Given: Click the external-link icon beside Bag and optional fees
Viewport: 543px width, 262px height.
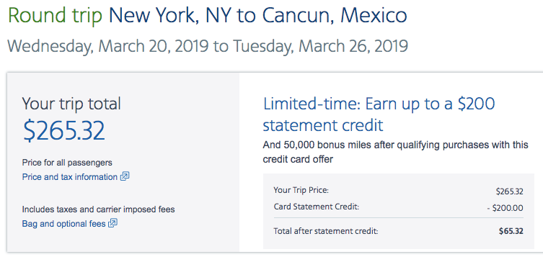Looking at the screenshot, I should point(113,224).
